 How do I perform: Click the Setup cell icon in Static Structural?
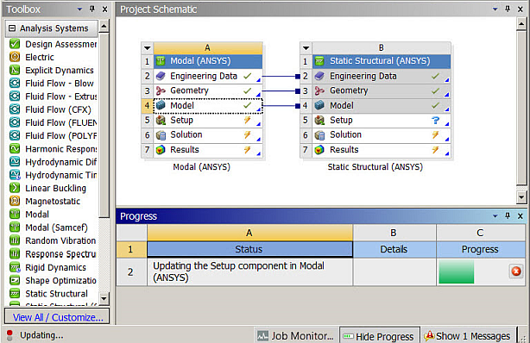coord(319,120)
